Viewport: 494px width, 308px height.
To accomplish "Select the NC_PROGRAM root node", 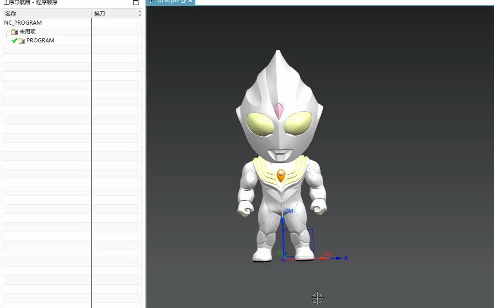I will 23,23.
